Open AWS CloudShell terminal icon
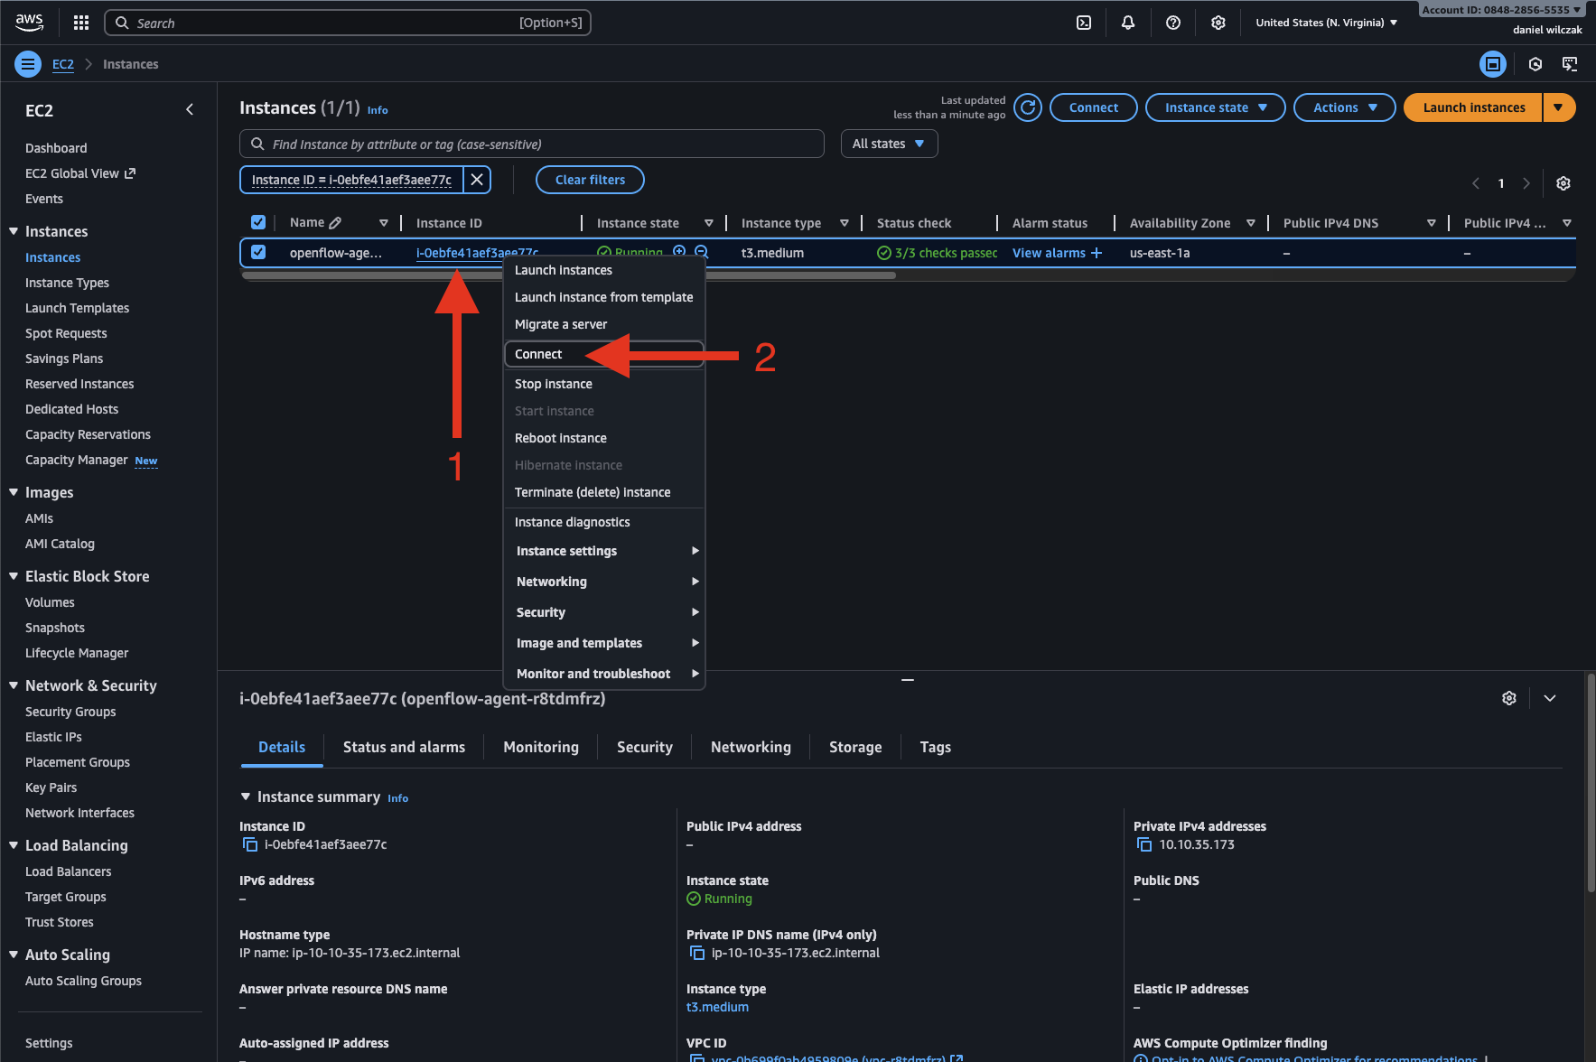Screen dimensions: 1596x1062 (1084, 23)
